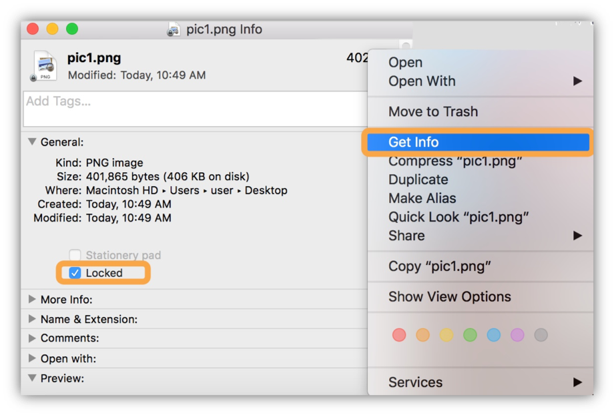
Task: Click the green zoom window button
Action: (72, 29)
